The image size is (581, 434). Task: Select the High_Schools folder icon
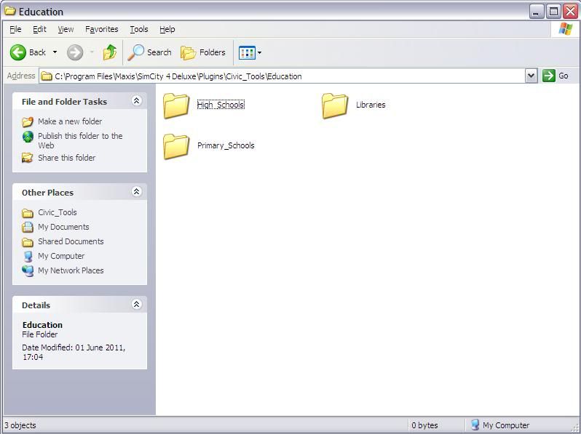click(176, 106)
